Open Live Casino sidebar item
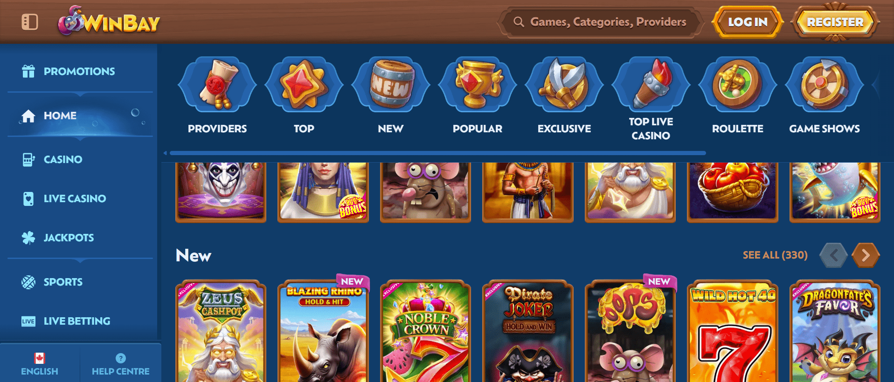Viewport: 894px width, 382px height. [79, 198]
